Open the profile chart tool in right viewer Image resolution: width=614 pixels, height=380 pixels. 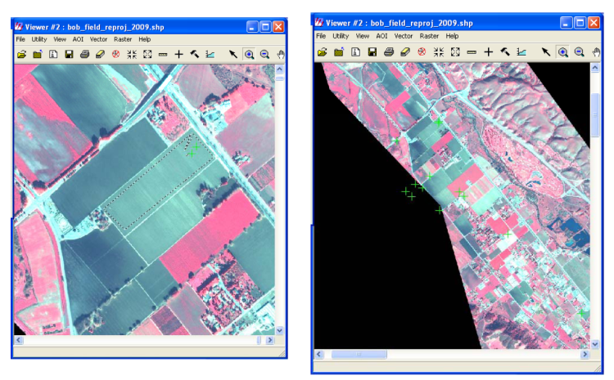tap(521, 52)
